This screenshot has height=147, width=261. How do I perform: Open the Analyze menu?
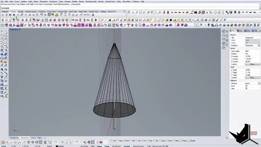[67, 1]
